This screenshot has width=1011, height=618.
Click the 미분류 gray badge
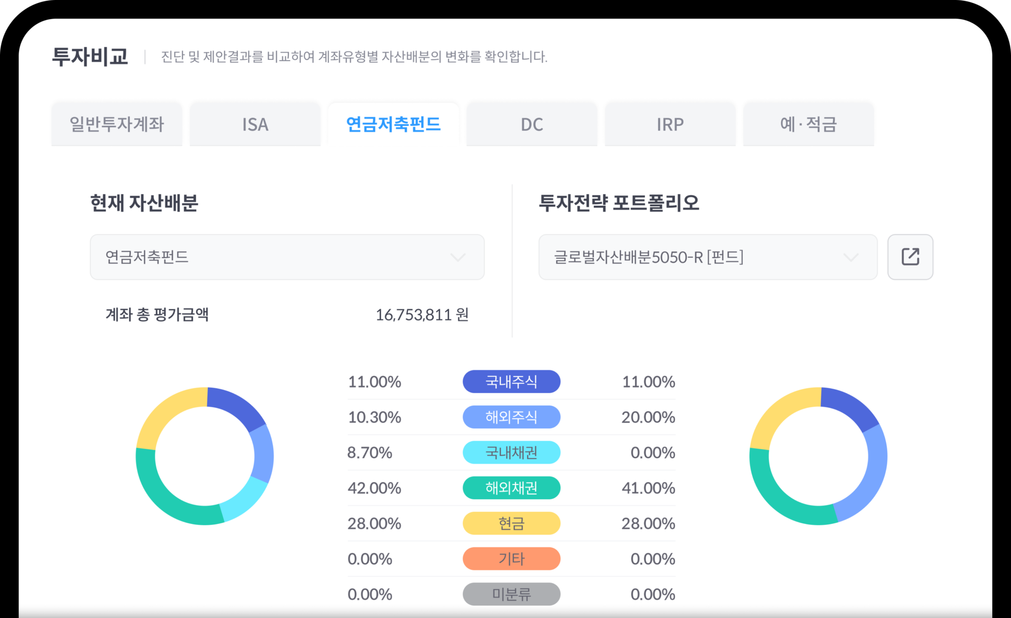pyautogui.click(x=511, y=594)
